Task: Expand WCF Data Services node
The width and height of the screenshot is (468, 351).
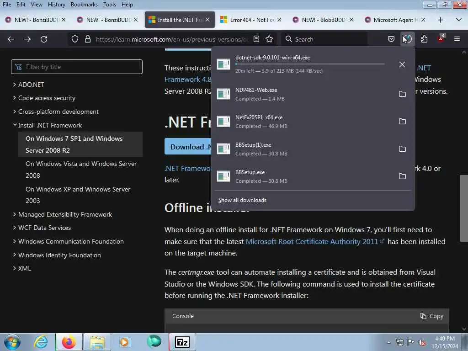Action: click(x=14, y=228)
